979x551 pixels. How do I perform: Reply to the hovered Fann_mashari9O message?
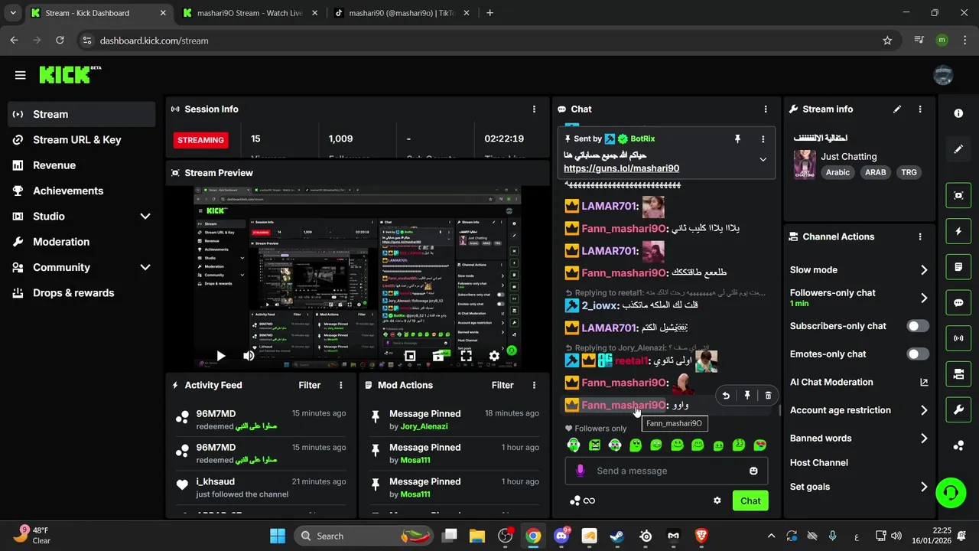[x=726, y=396]
